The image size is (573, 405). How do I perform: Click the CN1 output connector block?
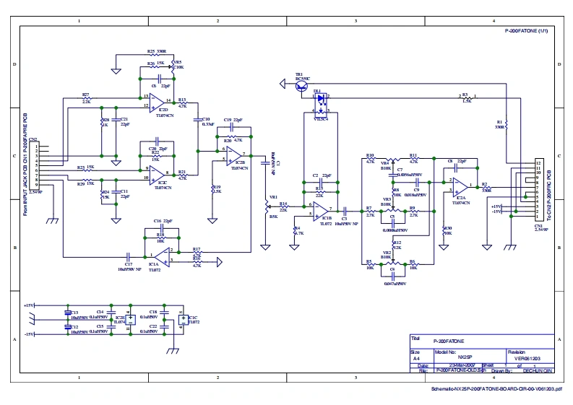[538, 189]
